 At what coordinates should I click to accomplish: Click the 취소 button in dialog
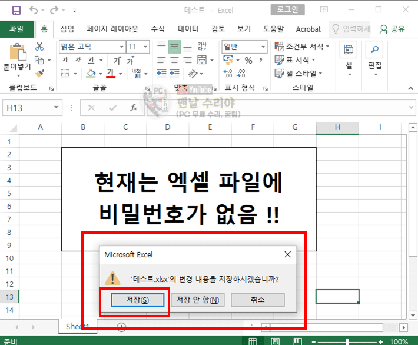click(x=258, y=300)
